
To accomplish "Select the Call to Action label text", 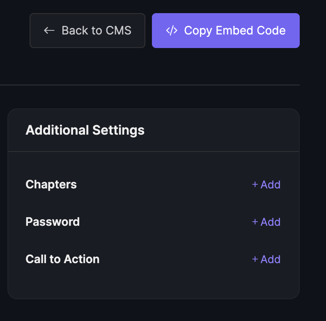I will [62, 259].
